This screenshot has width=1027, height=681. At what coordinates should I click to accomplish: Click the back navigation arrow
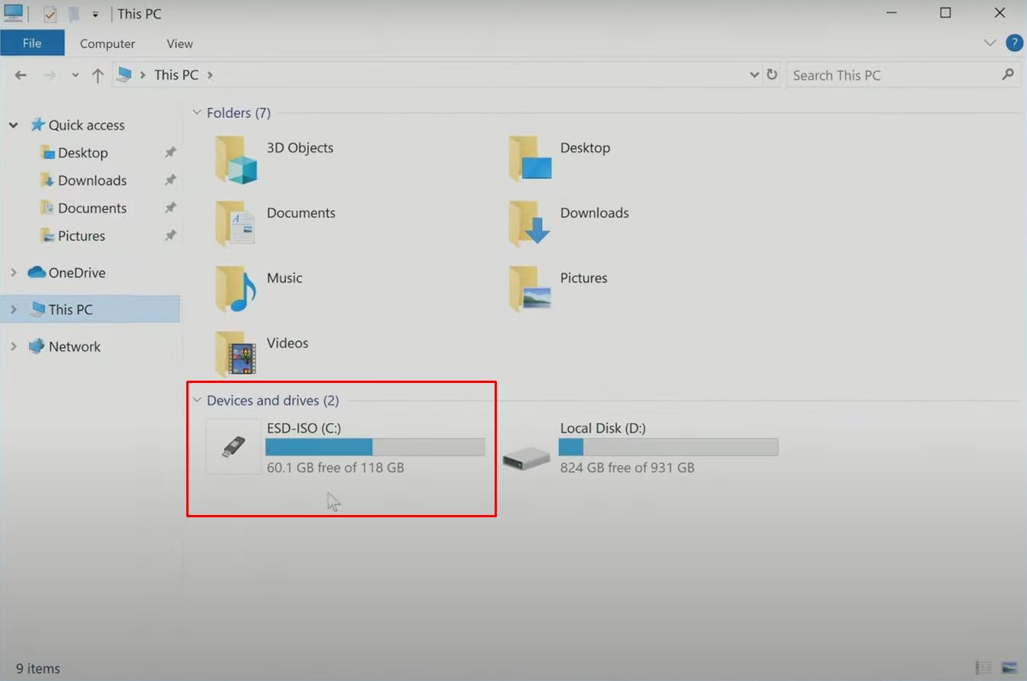pyautogui.click(x=21, y=74)
